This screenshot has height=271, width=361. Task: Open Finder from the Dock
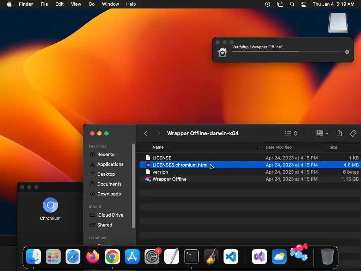click(x=33, y=257)
